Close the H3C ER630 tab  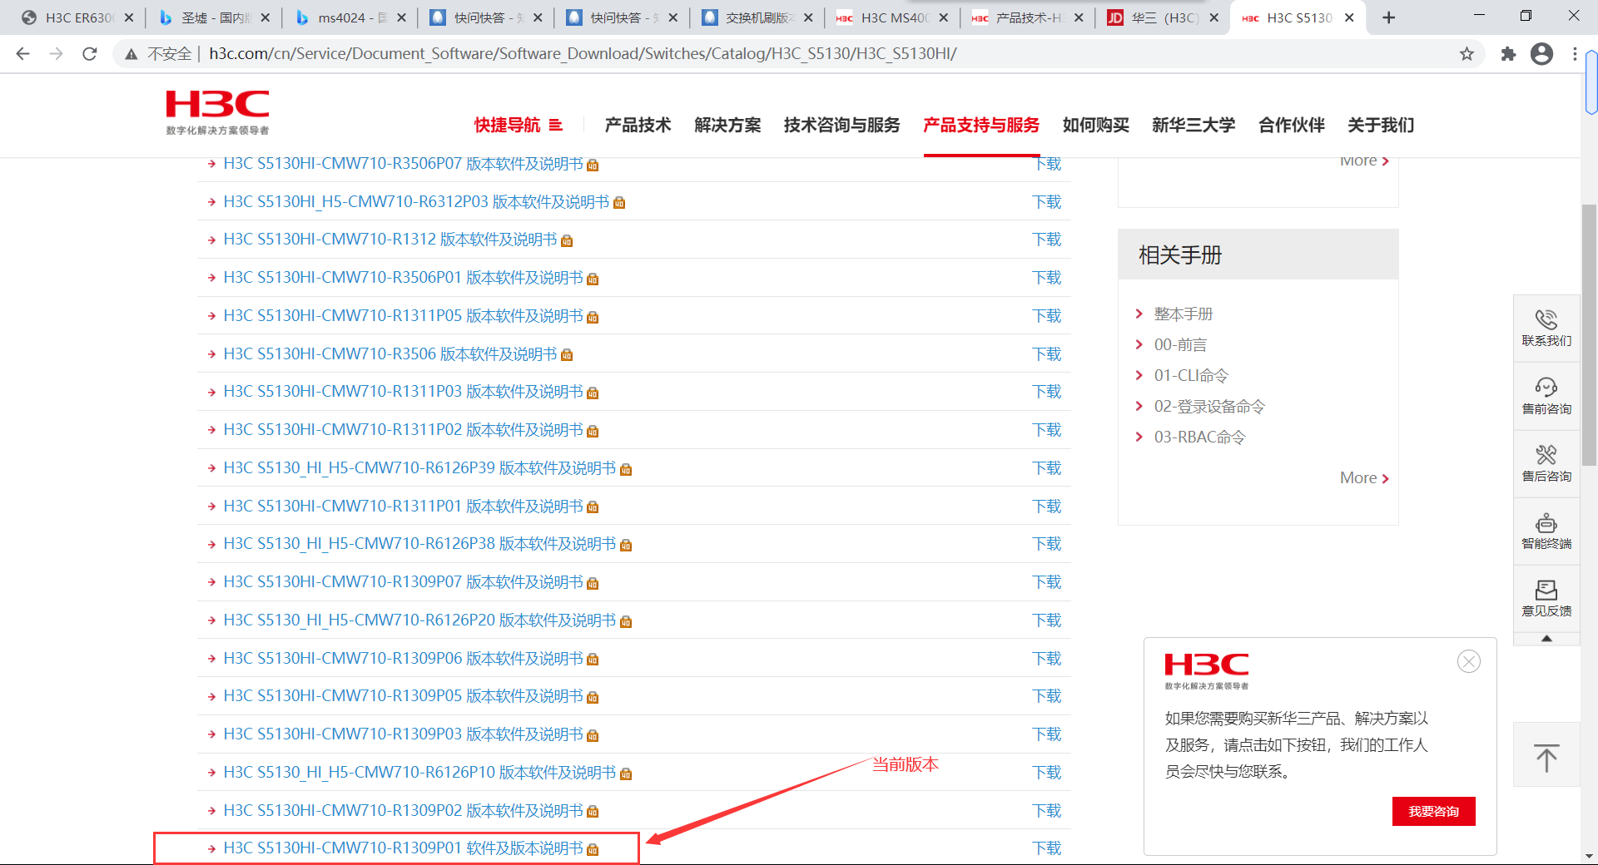click(129, 17)
